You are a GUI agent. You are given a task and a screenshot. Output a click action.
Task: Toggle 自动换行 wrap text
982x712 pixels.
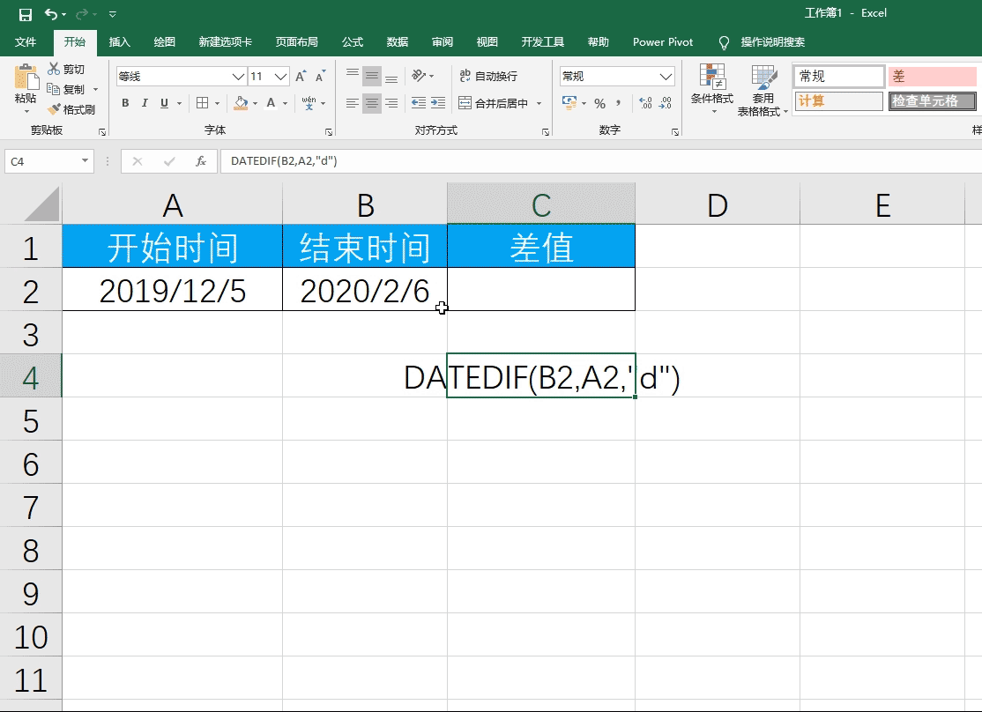pos(488,76)
